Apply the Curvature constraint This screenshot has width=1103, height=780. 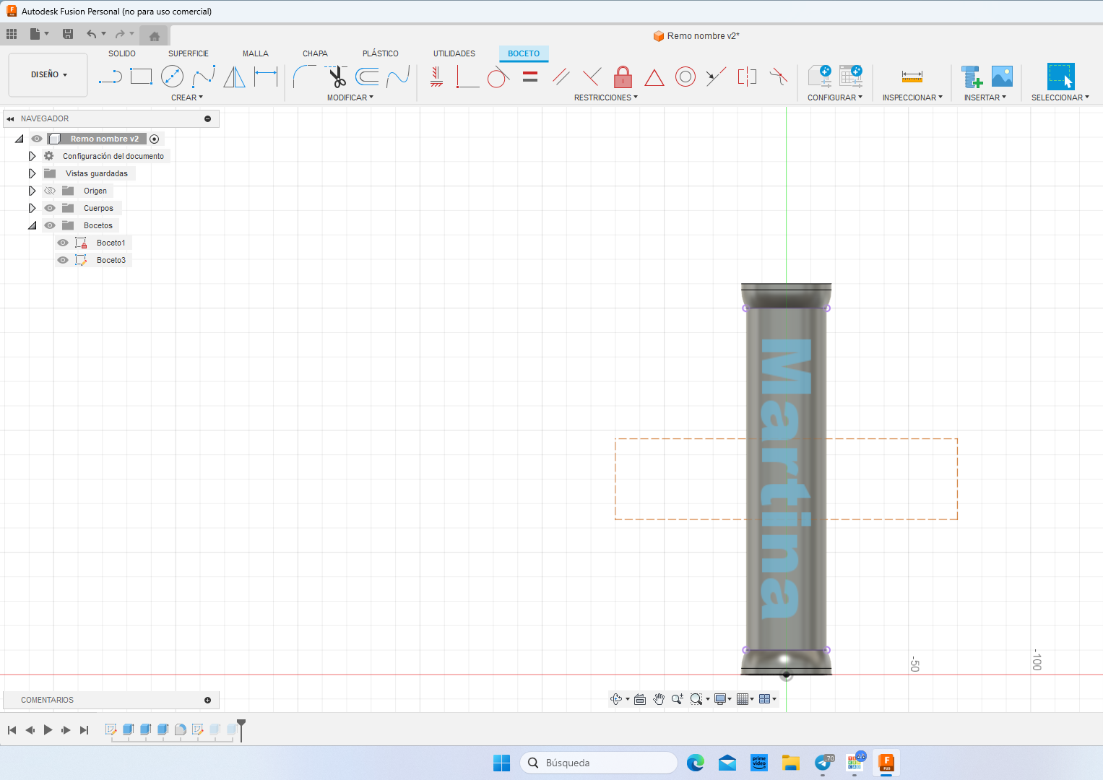[778, 77]
